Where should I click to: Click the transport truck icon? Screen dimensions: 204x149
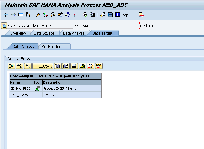(x=141, y=15)
